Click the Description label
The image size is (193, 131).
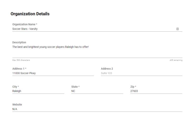click(x=19, y=42)
